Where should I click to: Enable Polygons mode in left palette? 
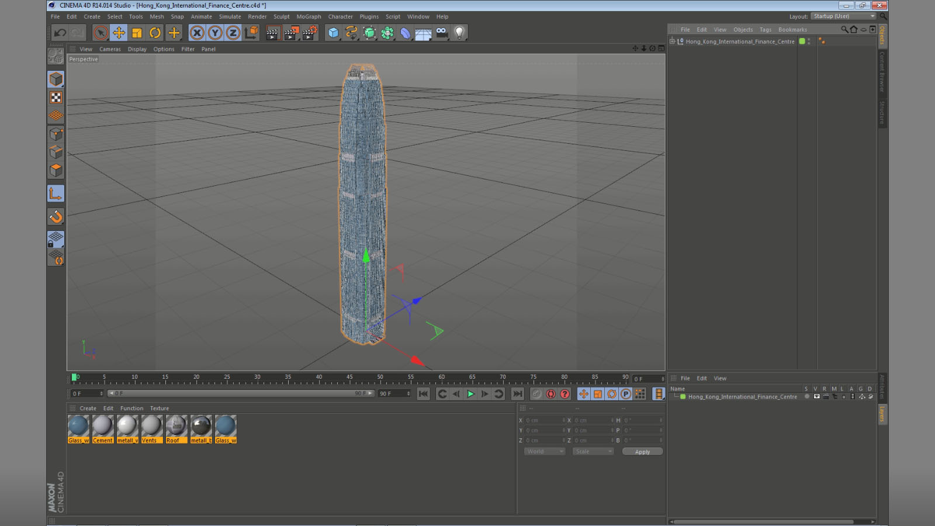pyautogui.click(x=56, y=170)
